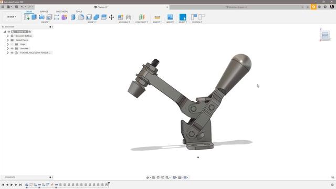Click the Capture Position icon

click(x=194, y=17)
